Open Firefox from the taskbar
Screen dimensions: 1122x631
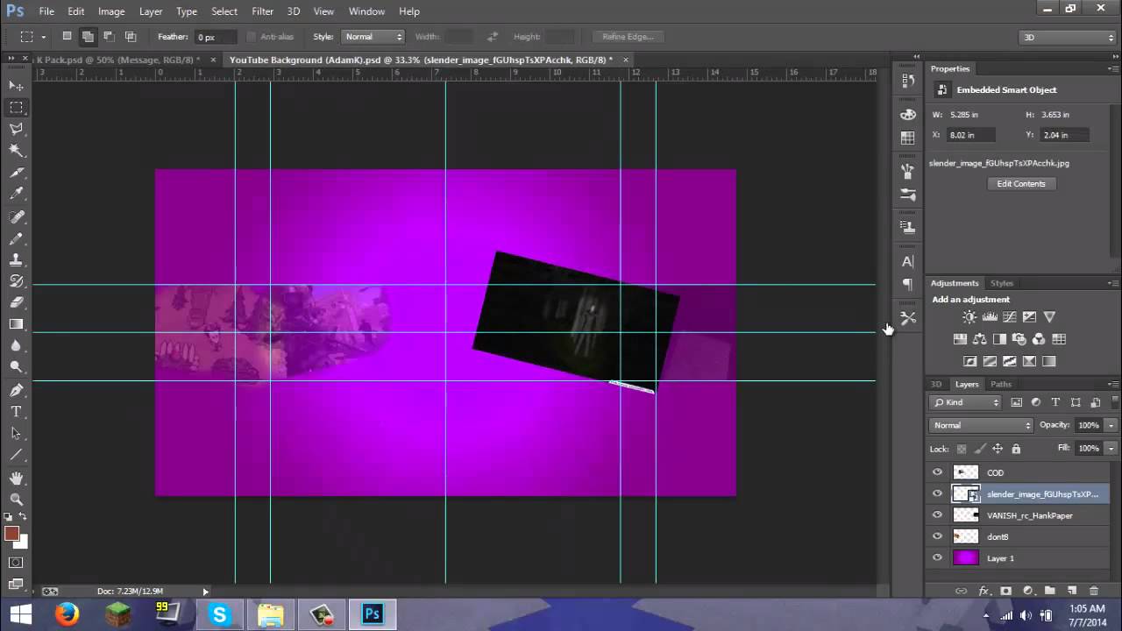coord(67,614)
